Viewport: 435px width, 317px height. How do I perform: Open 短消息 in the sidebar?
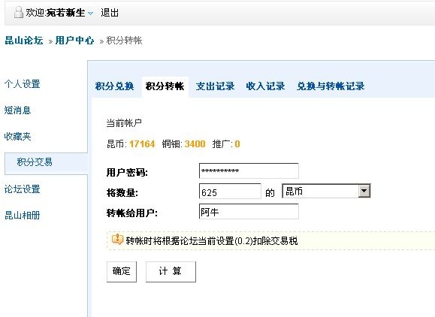[x=17, y=110]
